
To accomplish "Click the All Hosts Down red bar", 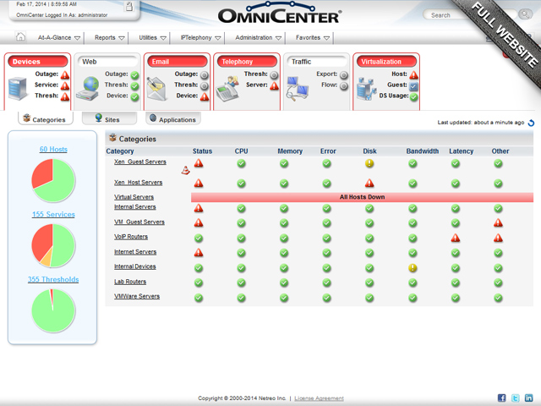I will point(362,197).
